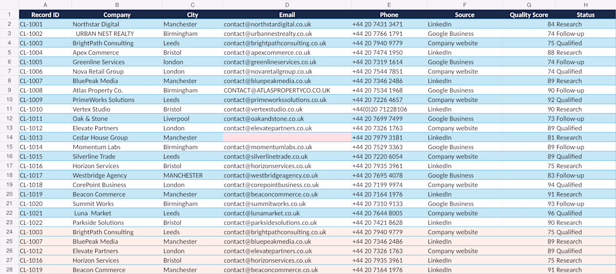Select phone '+44 20 7431 3471'
This screenshot has height=274, width=616.
point(389,24)
